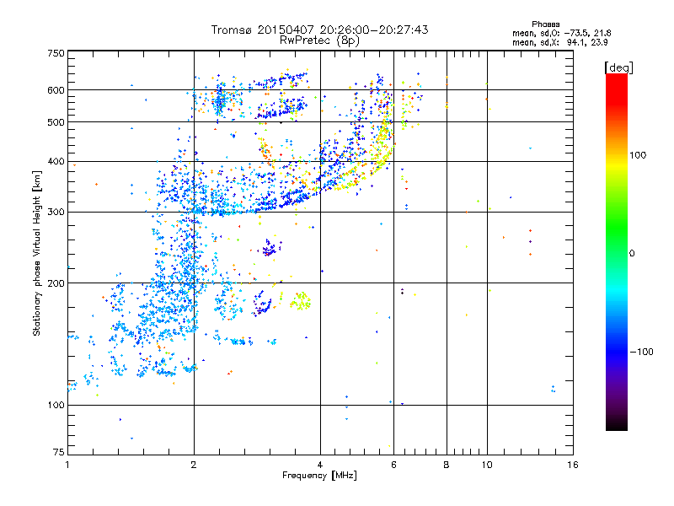Image resolution: width=674 pixels, height=506 pixels.
Task: Click the y-axis tick label '600'
Action: (x=56, y=90)
